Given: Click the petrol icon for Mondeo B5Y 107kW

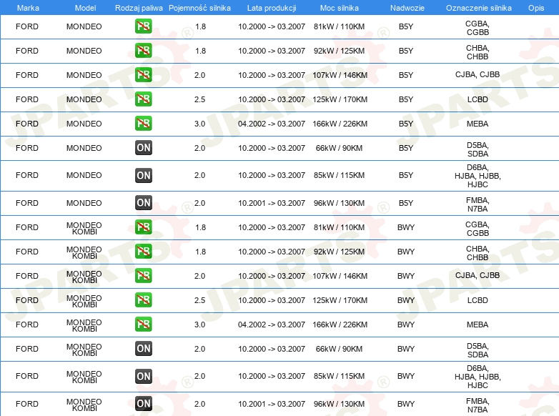Looking at the screenshot, I should pyautogui.click(x=143, y=75).
